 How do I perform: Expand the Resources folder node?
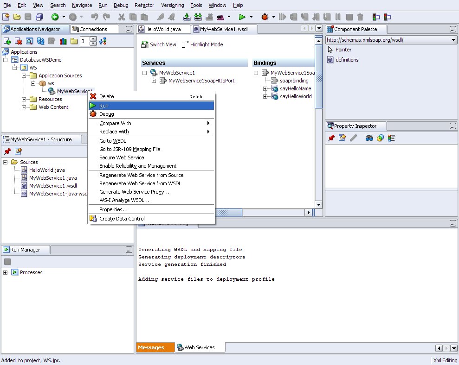coord(24,100)
